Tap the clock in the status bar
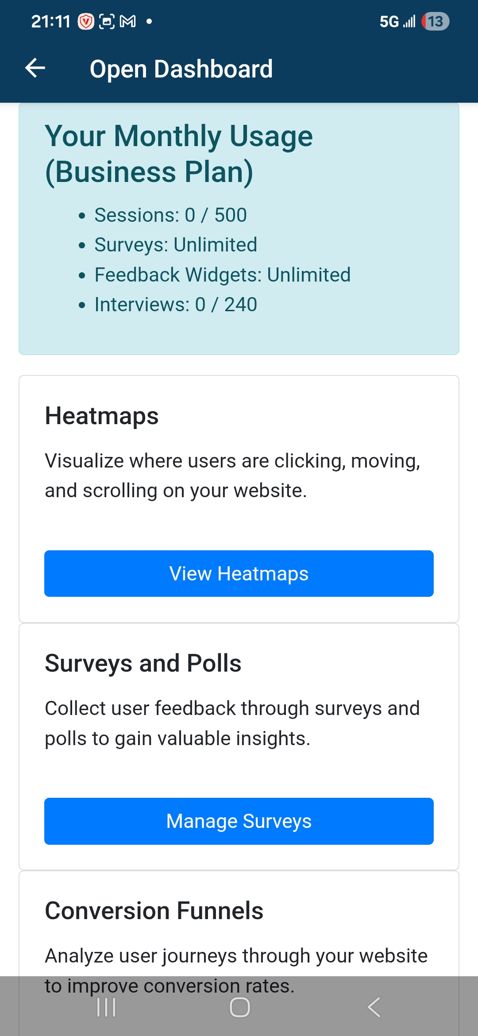 pyautogui.click(x=51, y=21)
